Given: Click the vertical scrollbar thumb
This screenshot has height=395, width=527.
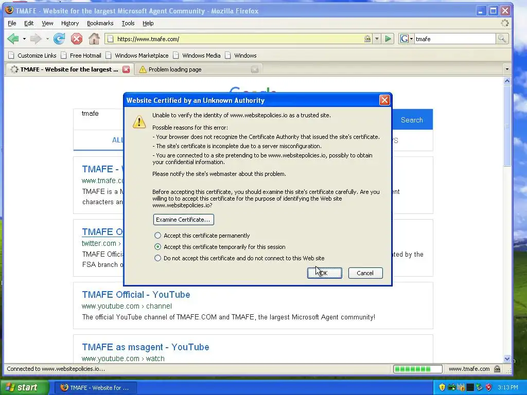Looking at the screenshot, I should [x=507, y=126].
